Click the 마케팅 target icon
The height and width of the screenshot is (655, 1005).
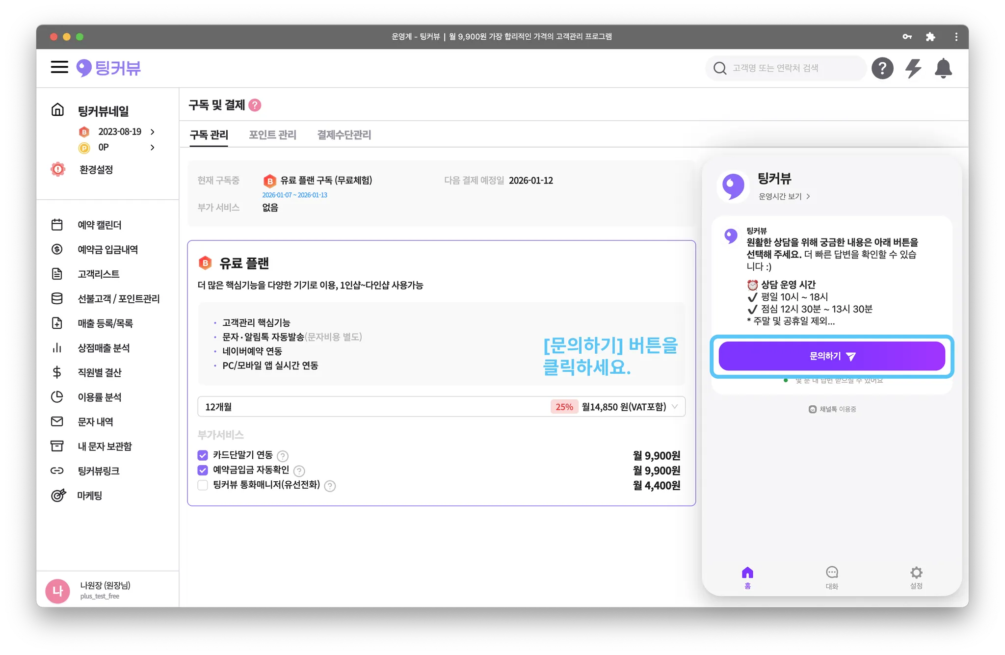(58, 495)
